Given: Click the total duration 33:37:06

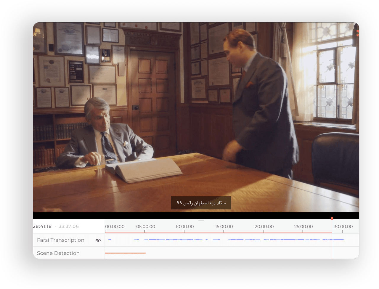Looking at the screenshot, I should pos(69,227).
